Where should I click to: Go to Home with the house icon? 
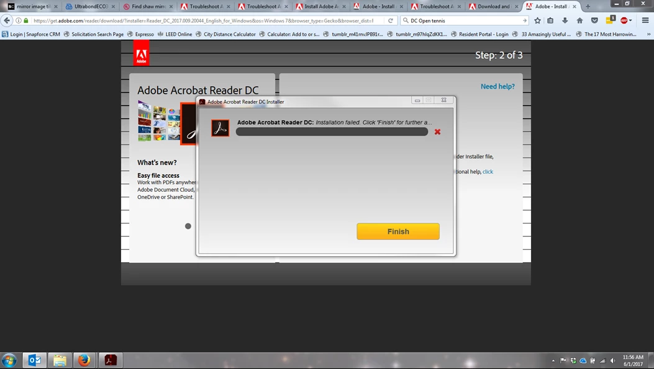(579, 20)
